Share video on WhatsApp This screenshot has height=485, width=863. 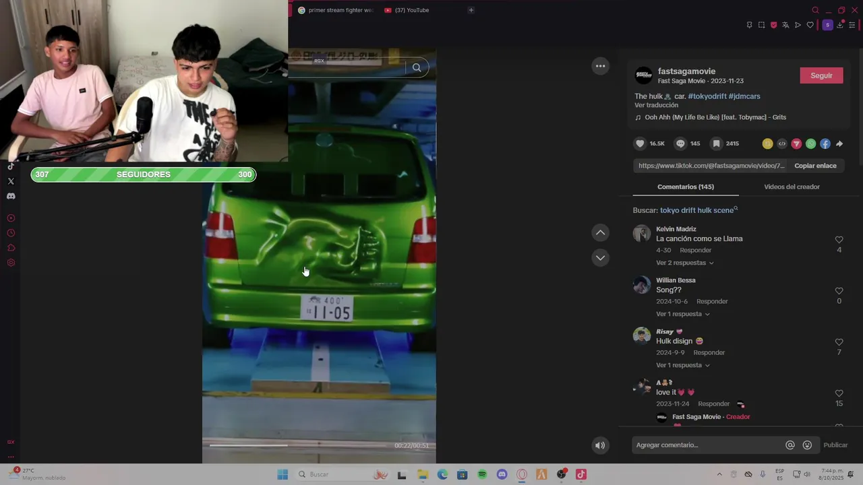pos(810,143)
